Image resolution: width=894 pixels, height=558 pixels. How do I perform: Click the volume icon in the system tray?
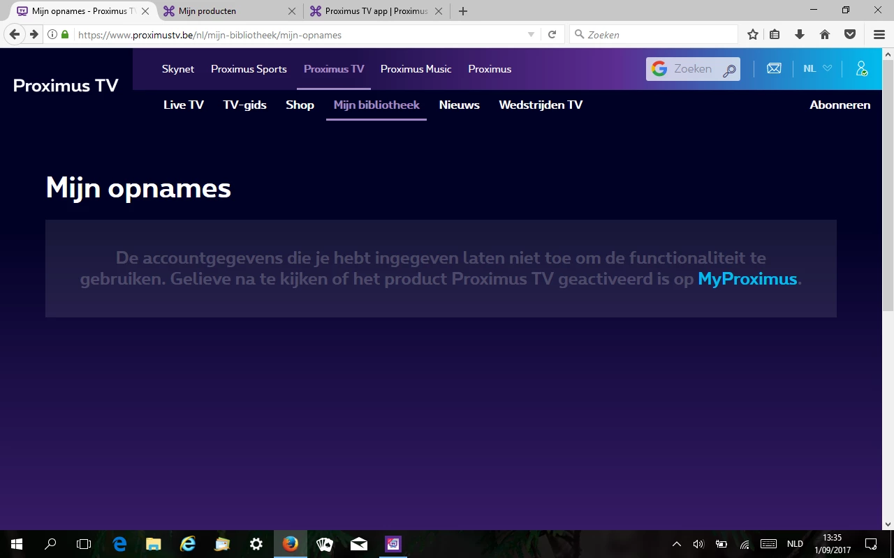[x=698, y=544]
